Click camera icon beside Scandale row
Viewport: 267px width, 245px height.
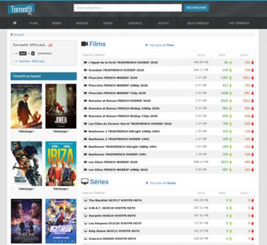pos(85,70)
